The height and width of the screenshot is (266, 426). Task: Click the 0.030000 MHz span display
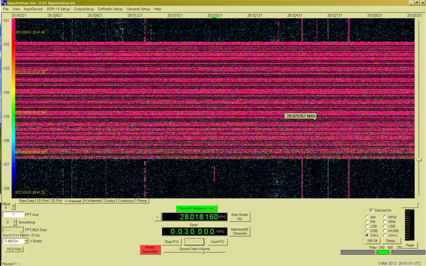coord(195,232)
